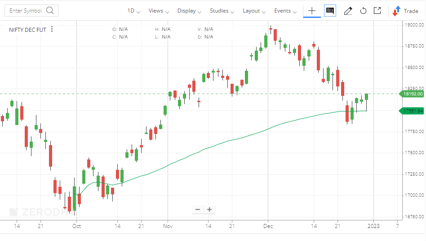The image size is (426, 241).
Task: Click the Trade button label
Action: pos(411,11)
